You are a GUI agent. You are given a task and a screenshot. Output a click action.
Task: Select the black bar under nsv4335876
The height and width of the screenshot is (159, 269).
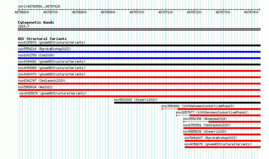click(139, 45)
